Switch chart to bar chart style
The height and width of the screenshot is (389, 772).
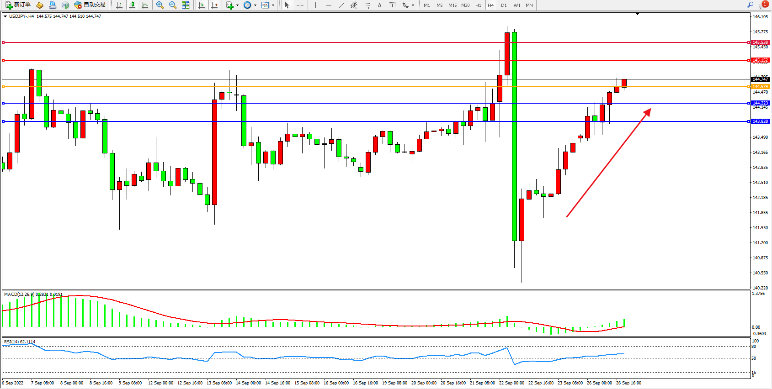point(119,5)
